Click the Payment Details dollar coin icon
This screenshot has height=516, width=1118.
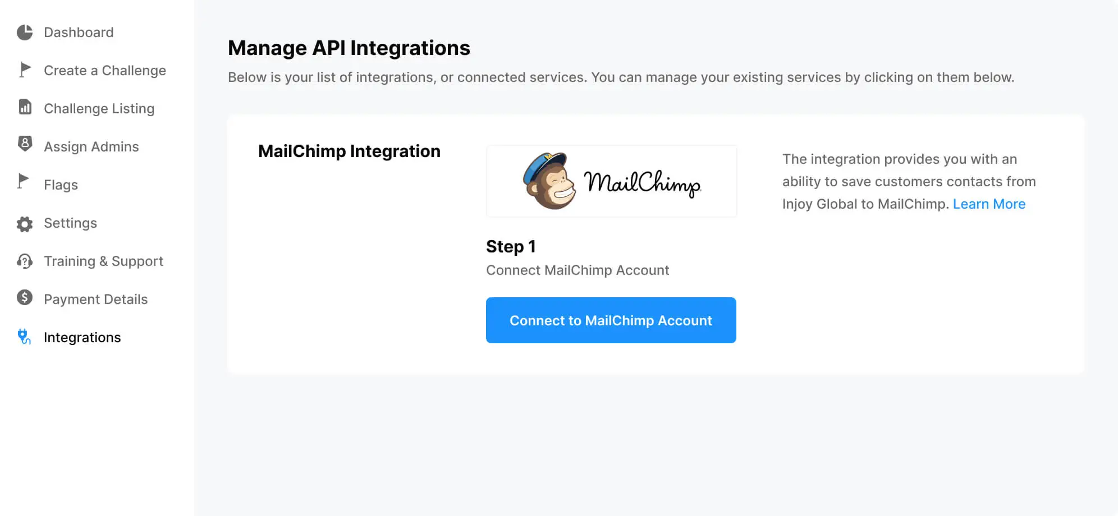coord(25,297)
